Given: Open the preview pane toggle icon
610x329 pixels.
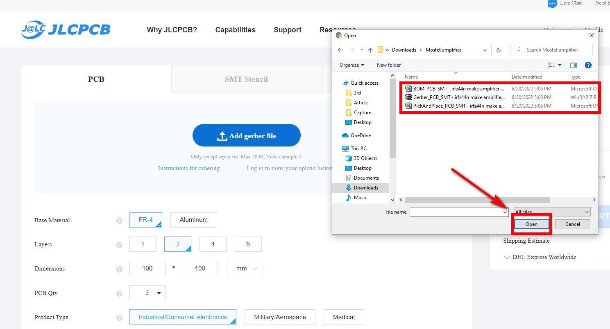Looking at the screenshot, I should point(574,65).
